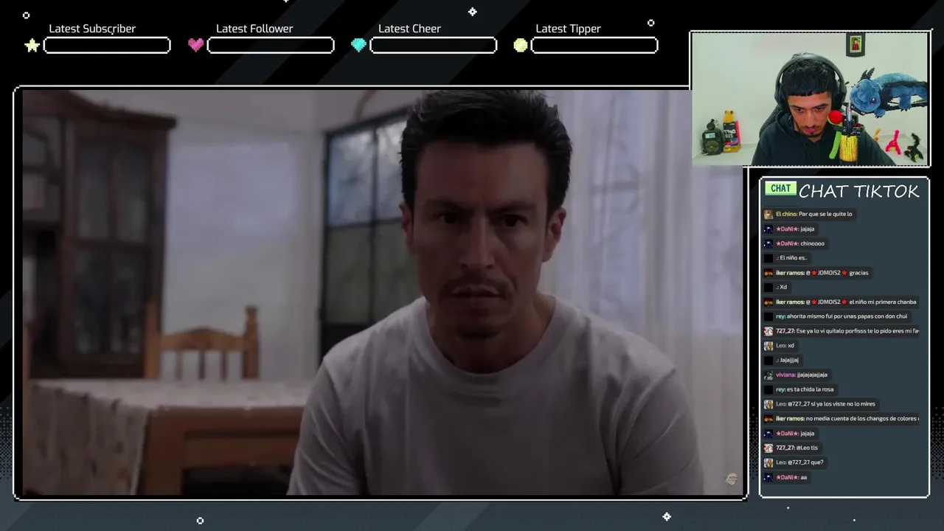Click Leo's 'si ya los viste no lo mires'

pos(844,404)
